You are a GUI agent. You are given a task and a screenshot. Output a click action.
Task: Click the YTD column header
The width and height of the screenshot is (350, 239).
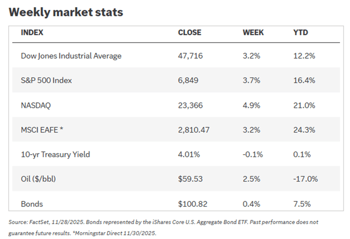[x=300, y=32]
